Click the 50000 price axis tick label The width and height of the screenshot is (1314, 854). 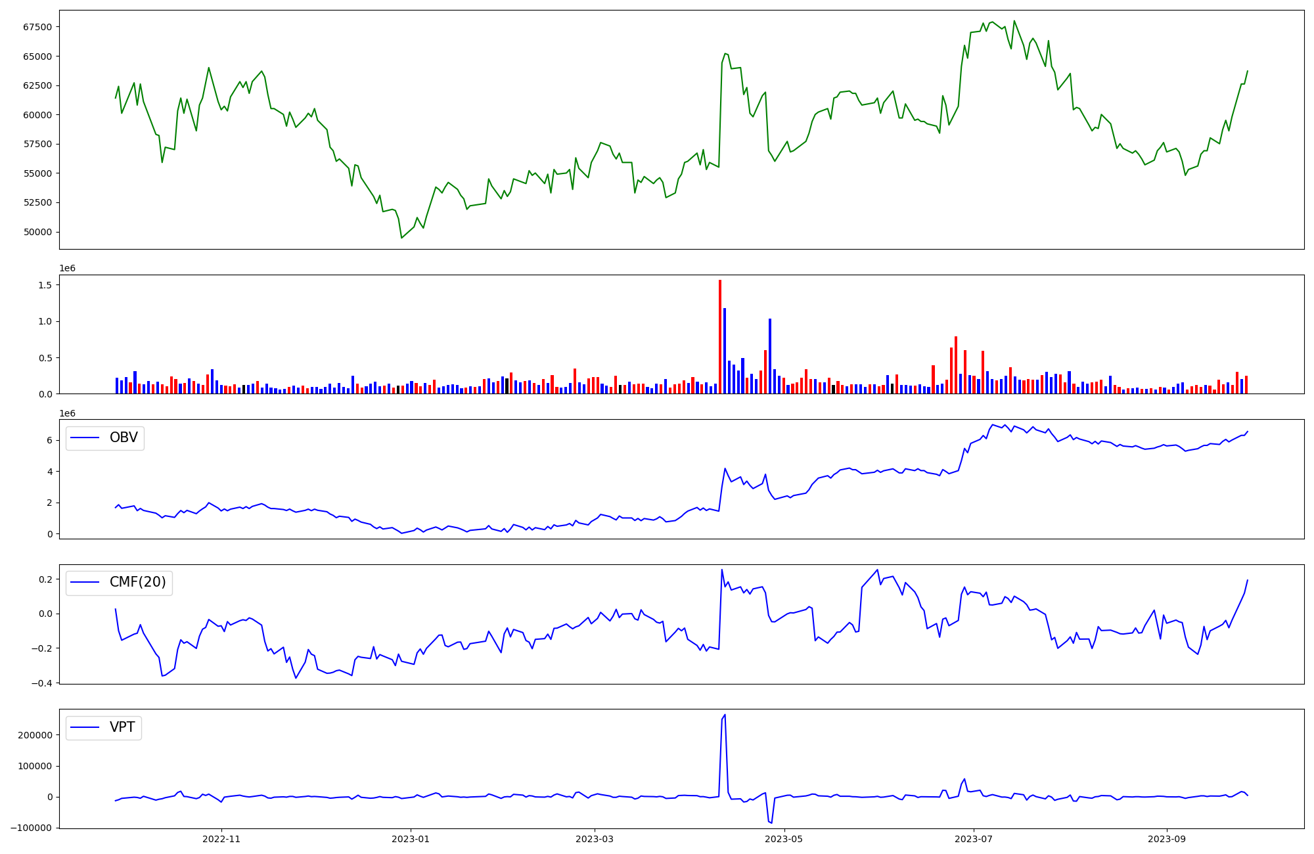[37, 232]
